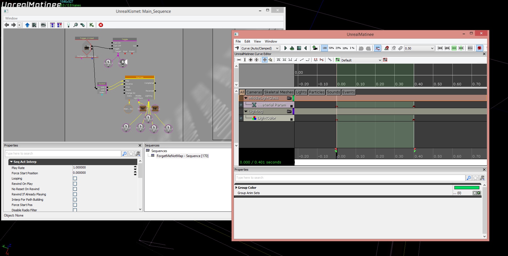508x256 pixels.
Task: Go forward in Kismet sequence history
Action: pos(13,25)
